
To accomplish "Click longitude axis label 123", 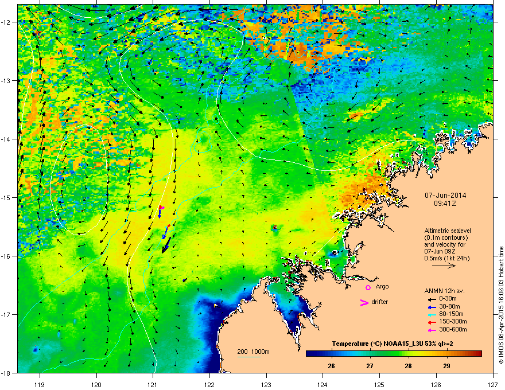I will click(x=266, y=384).
